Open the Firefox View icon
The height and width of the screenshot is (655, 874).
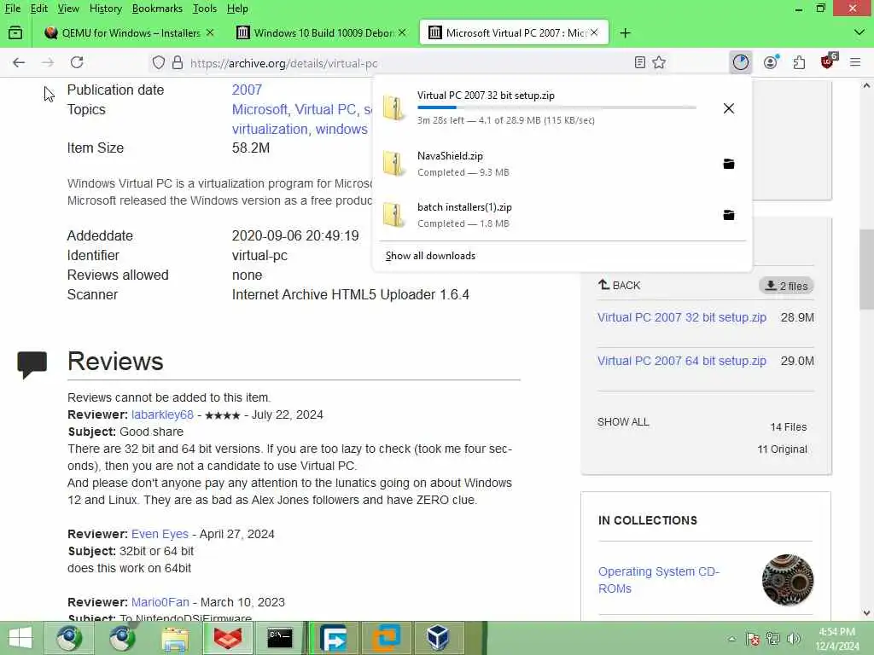click(x=15, y=33)
